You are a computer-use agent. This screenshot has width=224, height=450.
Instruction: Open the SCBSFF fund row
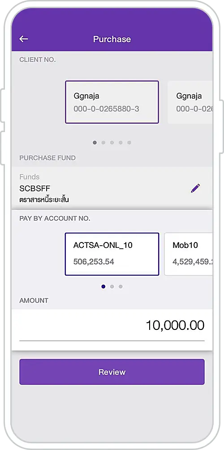pos(112,188)
